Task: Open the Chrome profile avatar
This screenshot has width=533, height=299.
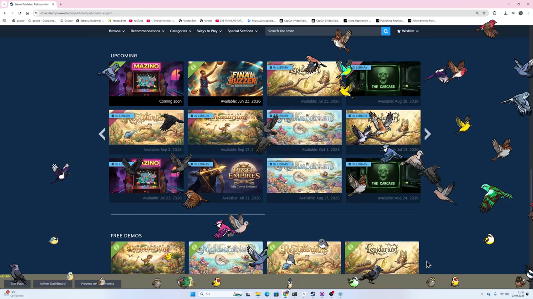Action: click(x=520, y=13)
